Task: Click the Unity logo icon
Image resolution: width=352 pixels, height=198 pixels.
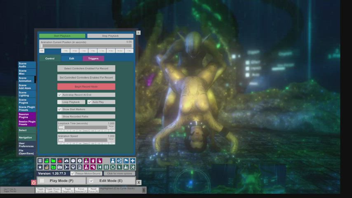Action: click(120, 161)
